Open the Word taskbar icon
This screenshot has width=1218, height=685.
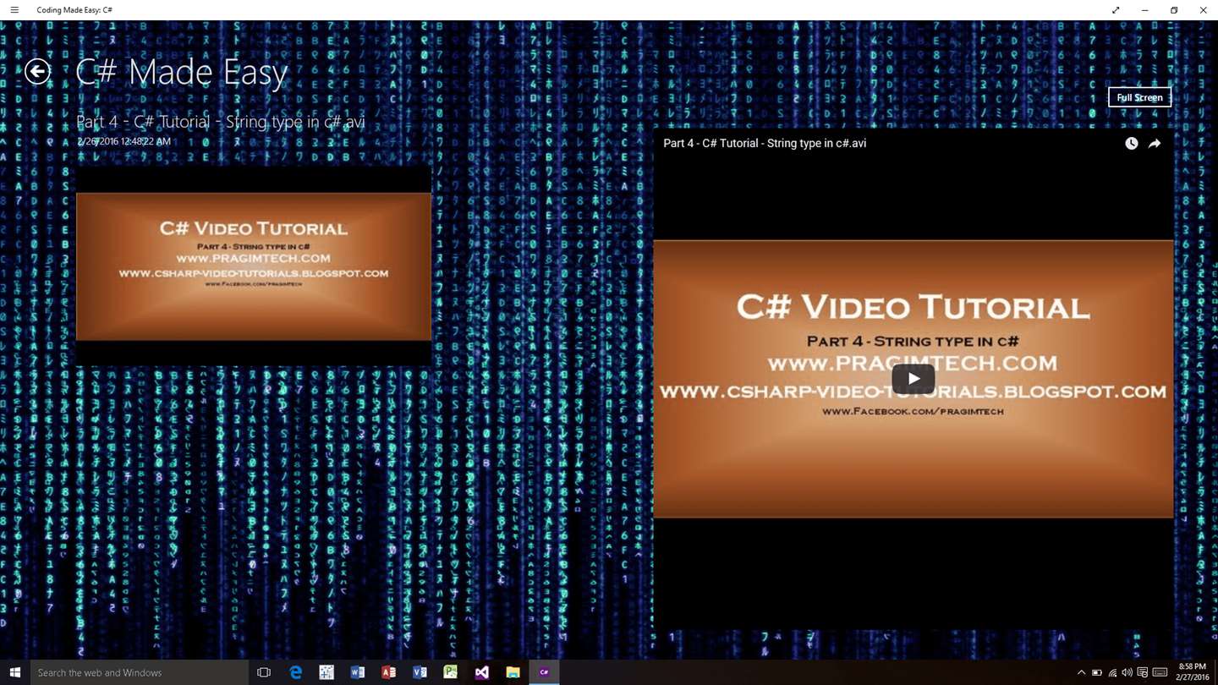(357, 672)
